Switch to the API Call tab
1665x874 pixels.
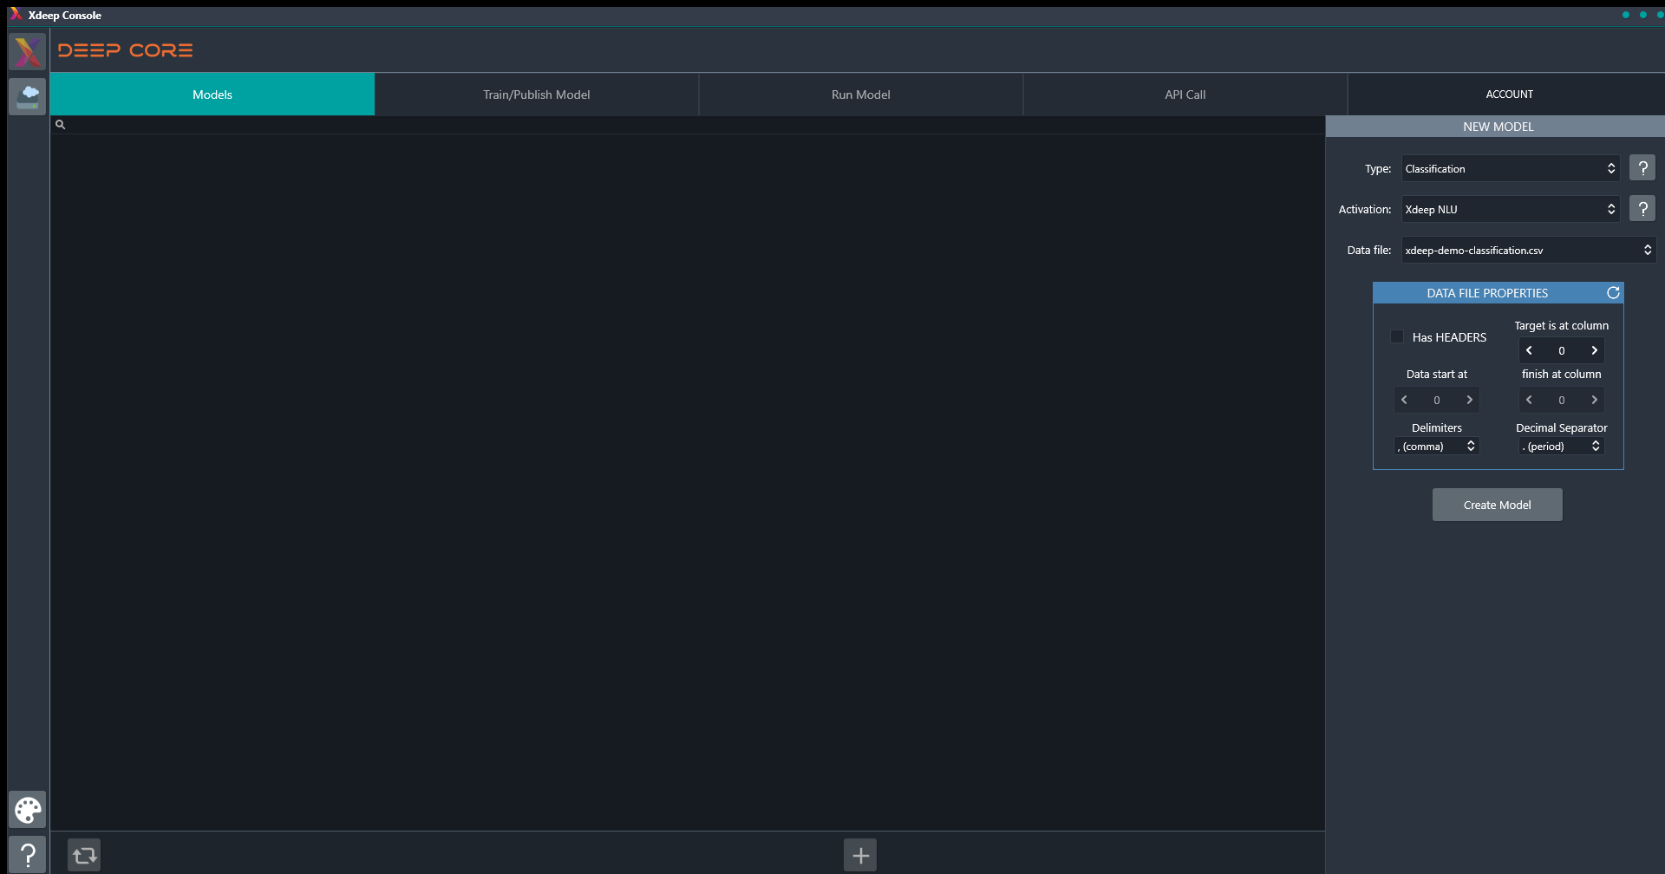pyautogui.click(x=1185, y=95)
